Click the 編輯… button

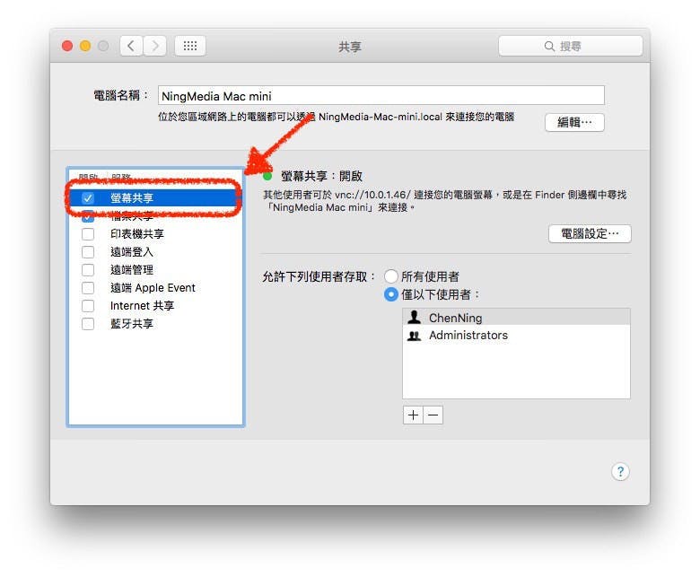pyautogui.click(x=574, y=122)
